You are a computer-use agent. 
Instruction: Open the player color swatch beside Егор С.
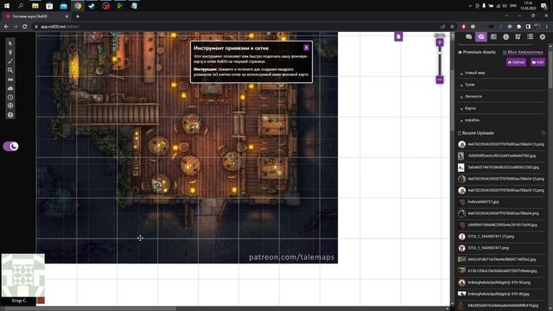(41, 301)
